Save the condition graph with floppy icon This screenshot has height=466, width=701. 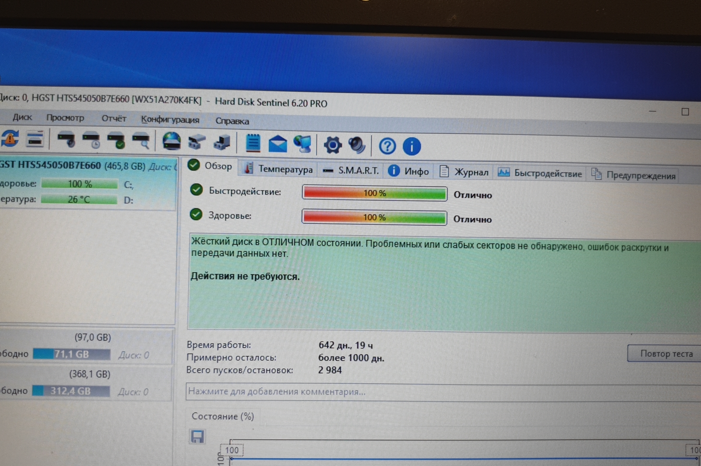coord(197,437)
